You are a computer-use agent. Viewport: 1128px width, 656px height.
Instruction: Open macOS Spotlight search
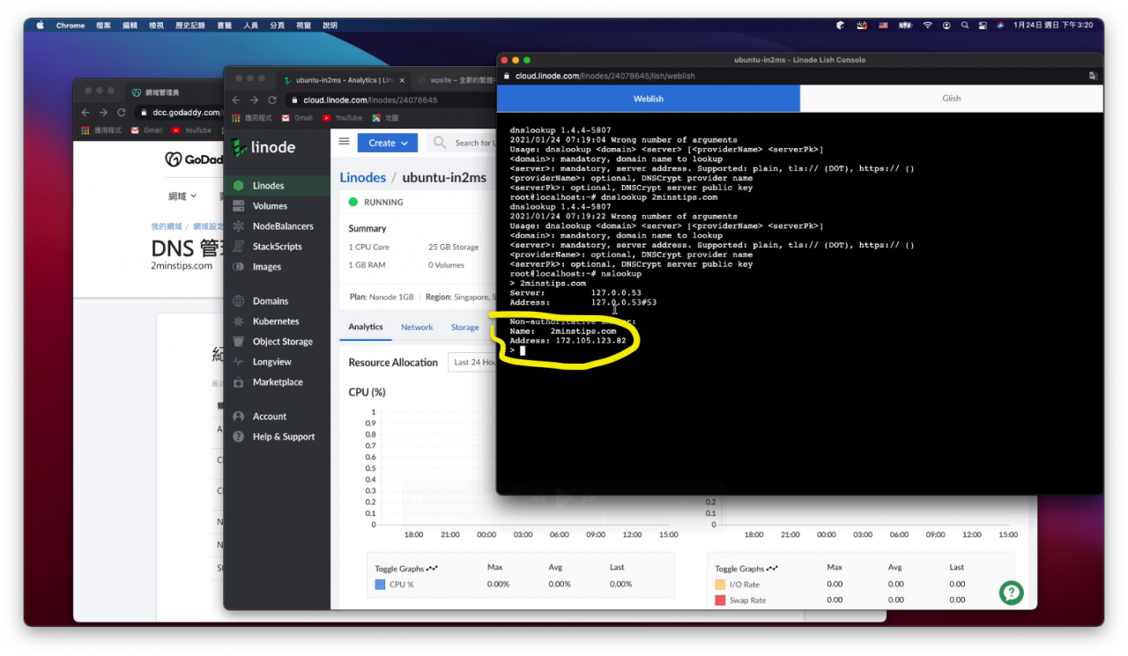pyautogui.click(x=965, y=26)
